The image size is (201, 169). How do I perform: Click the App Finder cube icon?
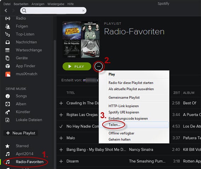(x=7, y=66)
